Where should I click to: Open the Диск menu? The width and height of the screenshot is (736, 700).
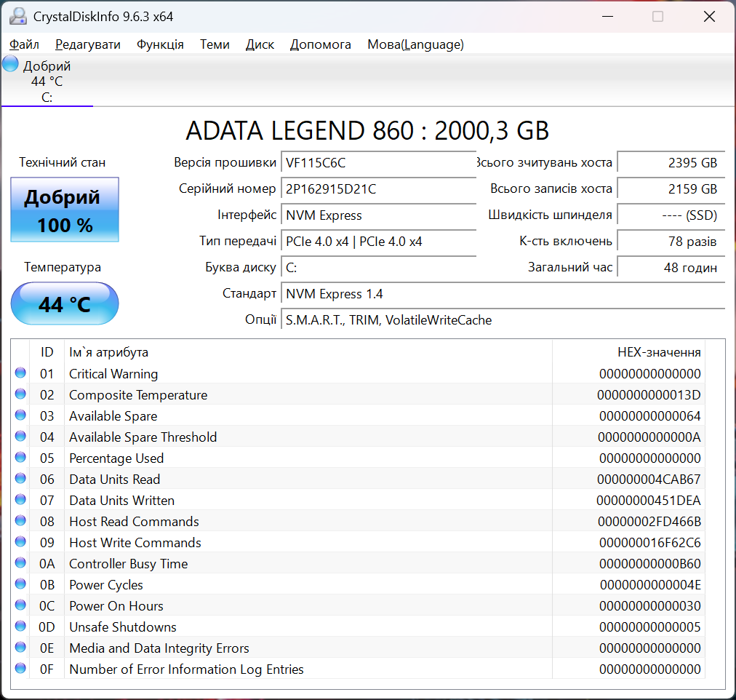coord(260,44)
